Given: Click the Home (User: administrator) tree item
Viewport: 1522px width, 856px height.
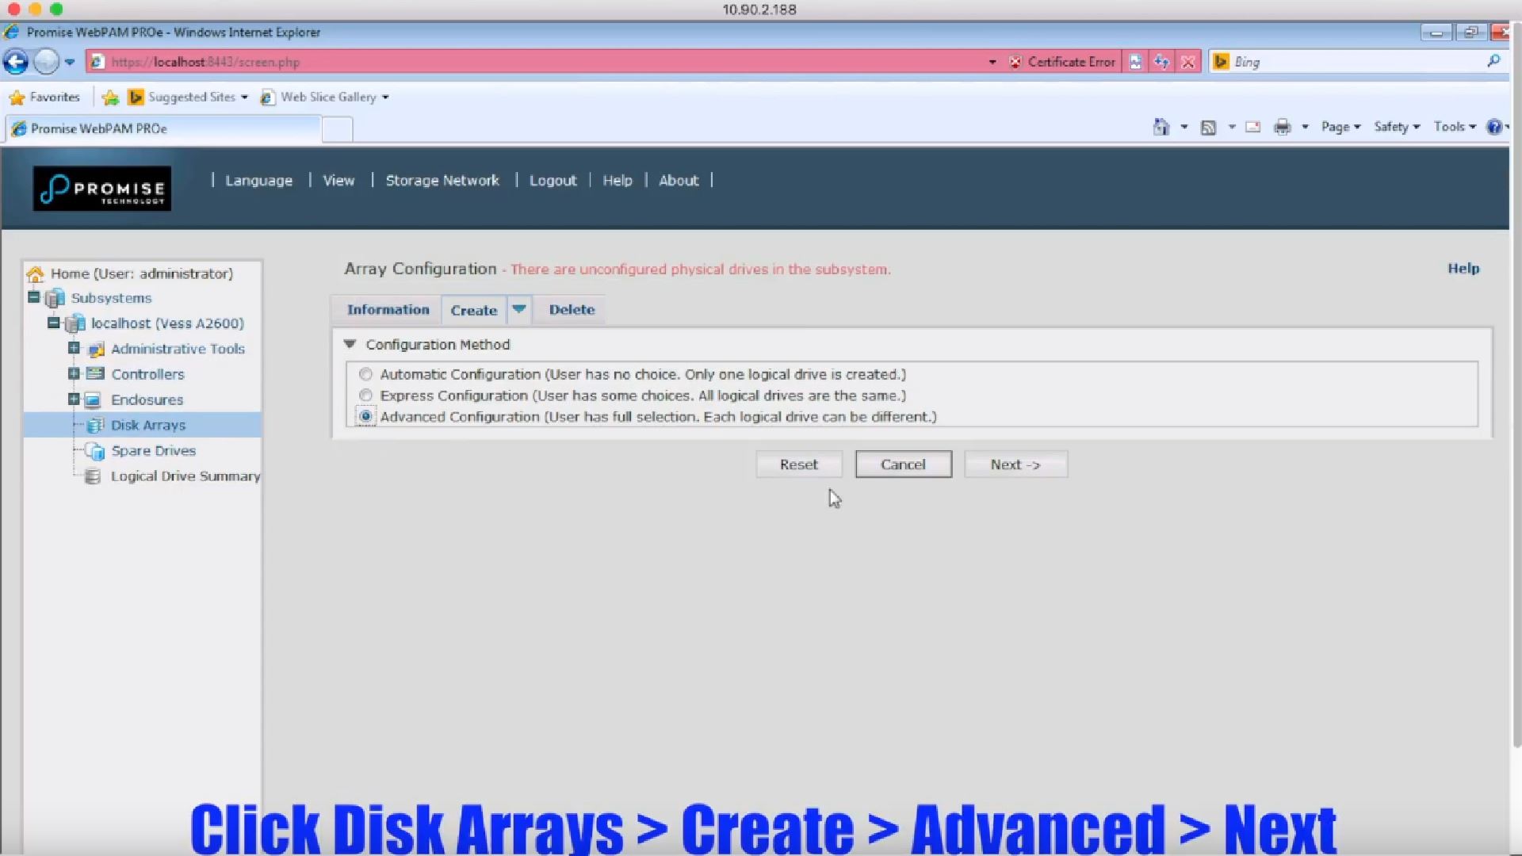Looking at the screenshot, I should coord(142,273).
